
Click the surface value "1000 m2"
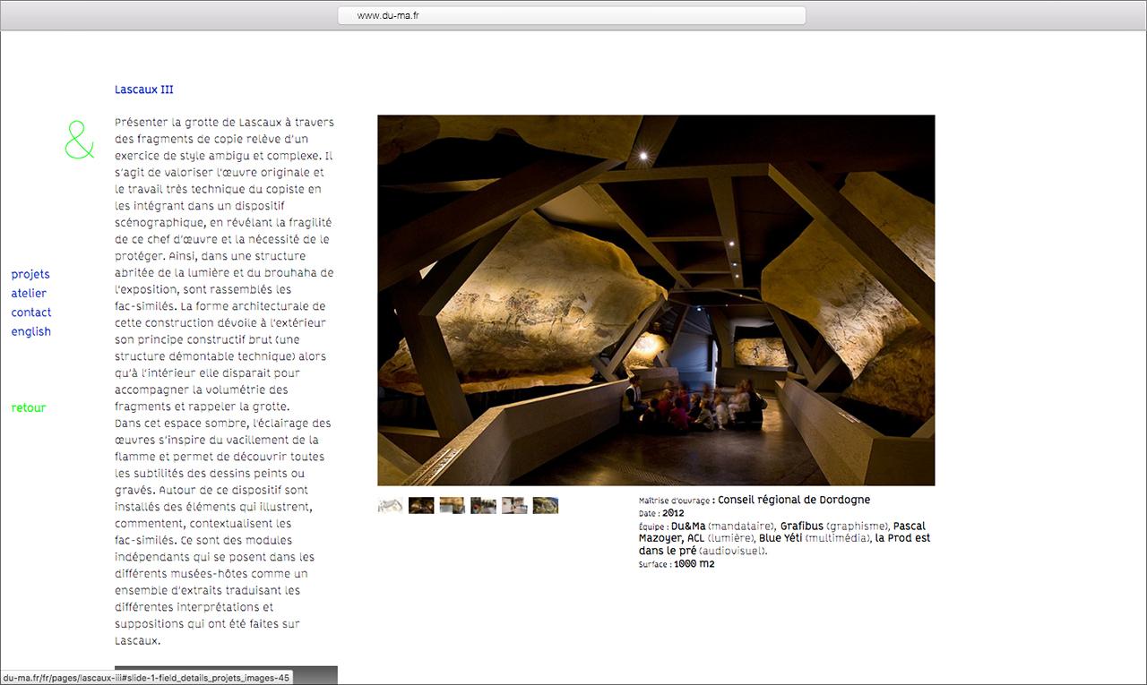pyautogui.click(x=694, y=564)
